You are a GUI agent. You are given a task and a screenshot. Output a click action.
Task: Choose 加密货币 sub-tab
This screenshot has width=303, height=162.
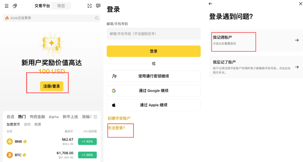click(x=13, y=124)
